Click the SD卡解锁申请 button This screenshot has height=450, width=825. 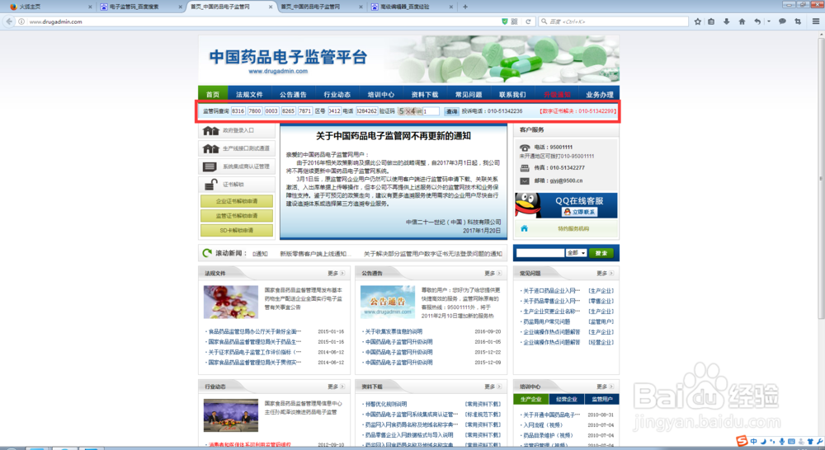(237, 230)
